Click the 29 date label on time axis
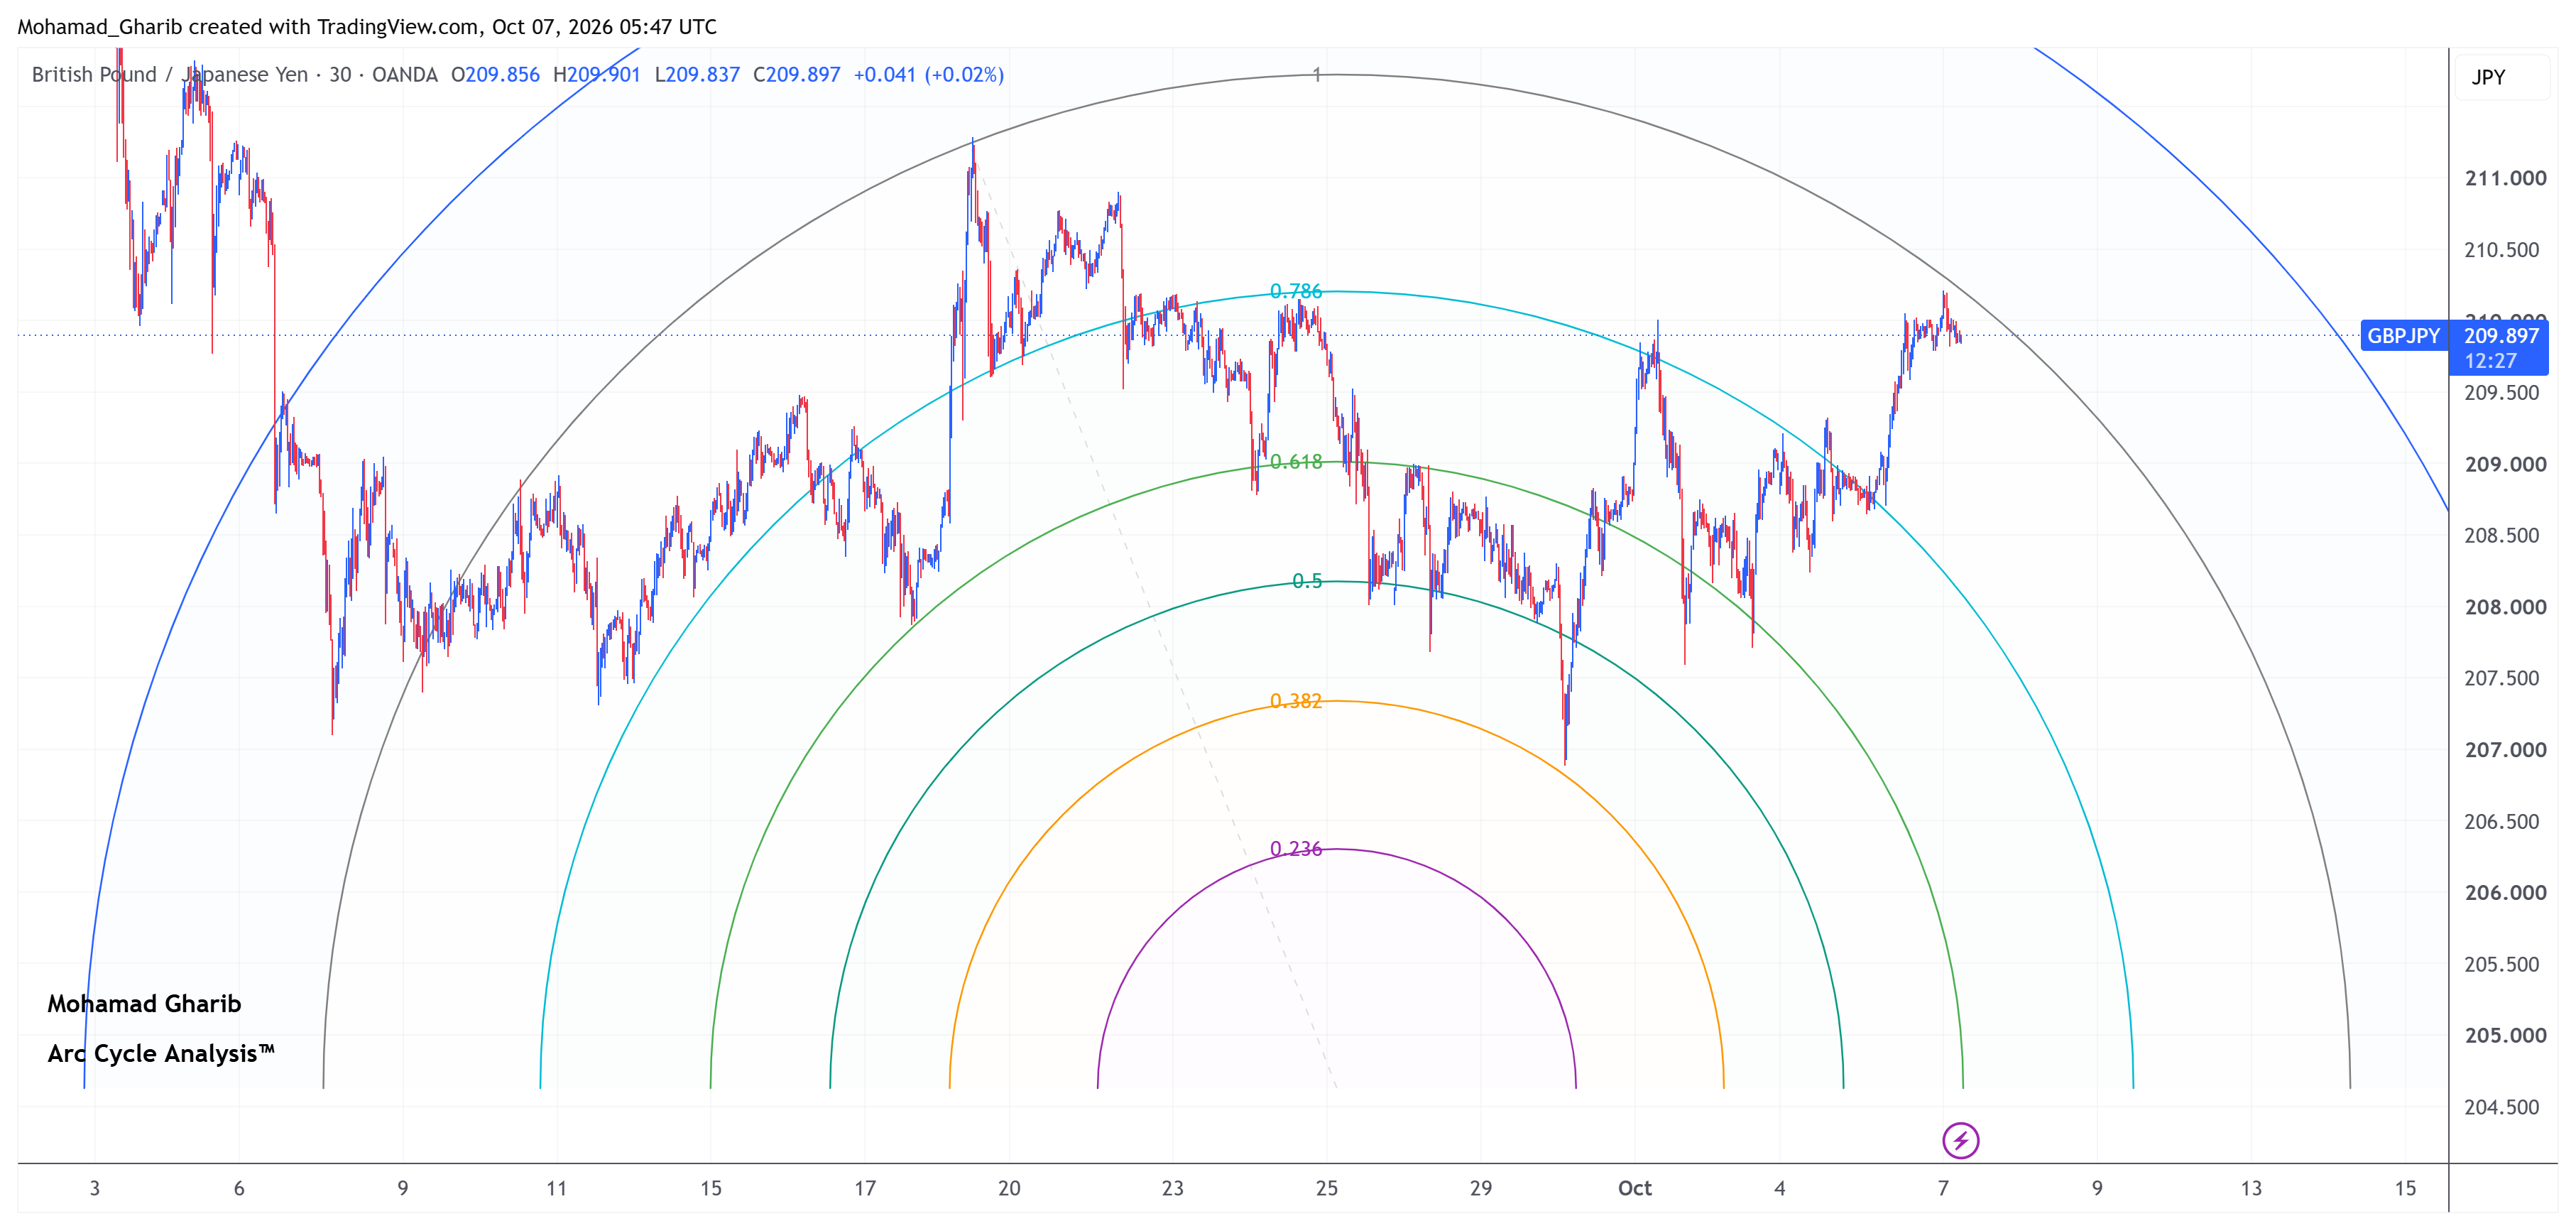 click(x=1481, y=1189)
